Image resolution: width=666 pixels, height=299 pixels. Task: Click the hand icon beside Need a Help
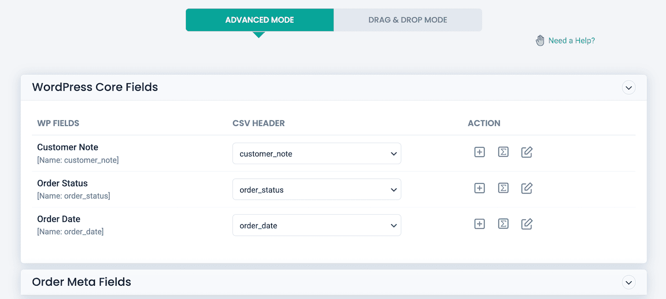click(x=539, y=40)
